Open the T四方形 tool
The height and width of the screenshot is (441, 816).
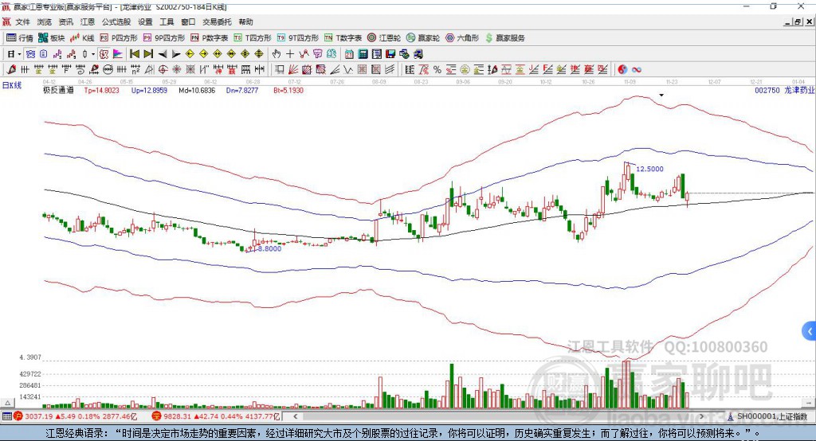click(253, 38)
